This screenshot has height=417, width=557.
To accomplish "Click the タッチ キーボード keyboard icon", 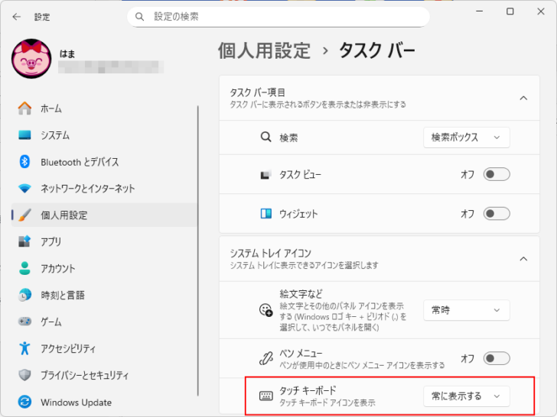I will [x=265, y=396].
